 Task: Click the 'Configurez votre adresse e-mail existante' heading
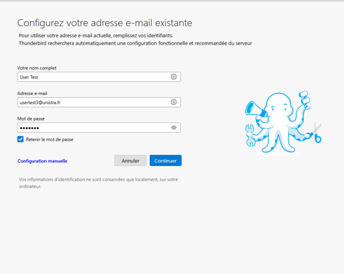105,23
